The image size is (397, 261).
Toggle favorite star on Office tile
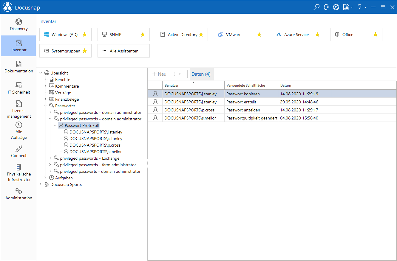[376, 35]
